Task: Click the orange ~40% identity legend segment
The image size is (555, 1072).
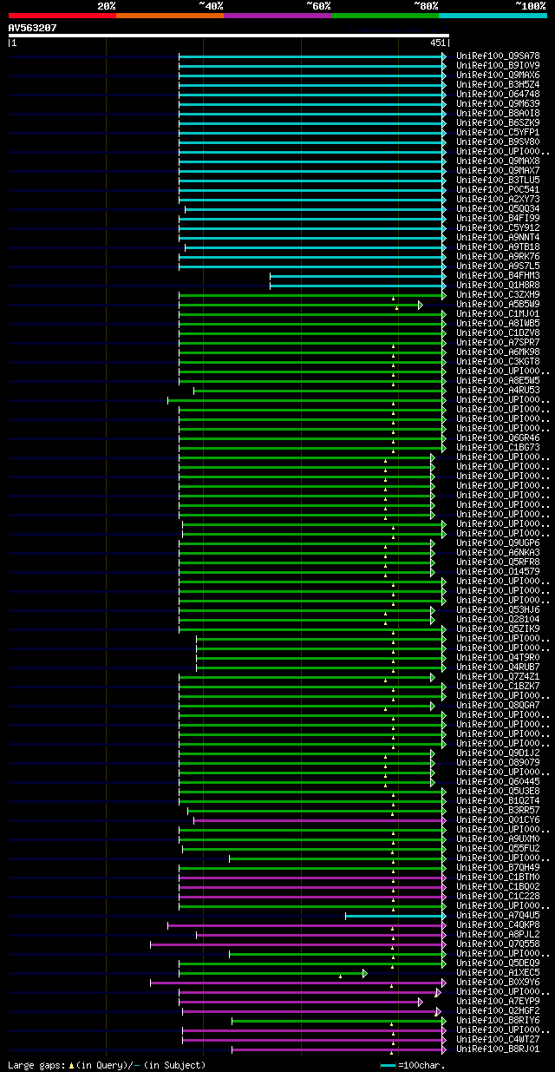Action: 170,16
